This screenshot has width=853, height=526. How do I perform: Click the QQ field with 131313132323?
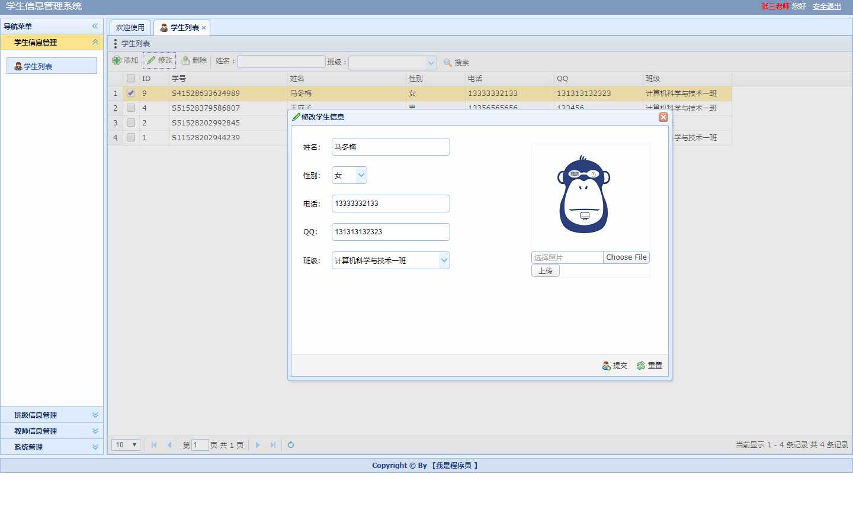point(391,232)
